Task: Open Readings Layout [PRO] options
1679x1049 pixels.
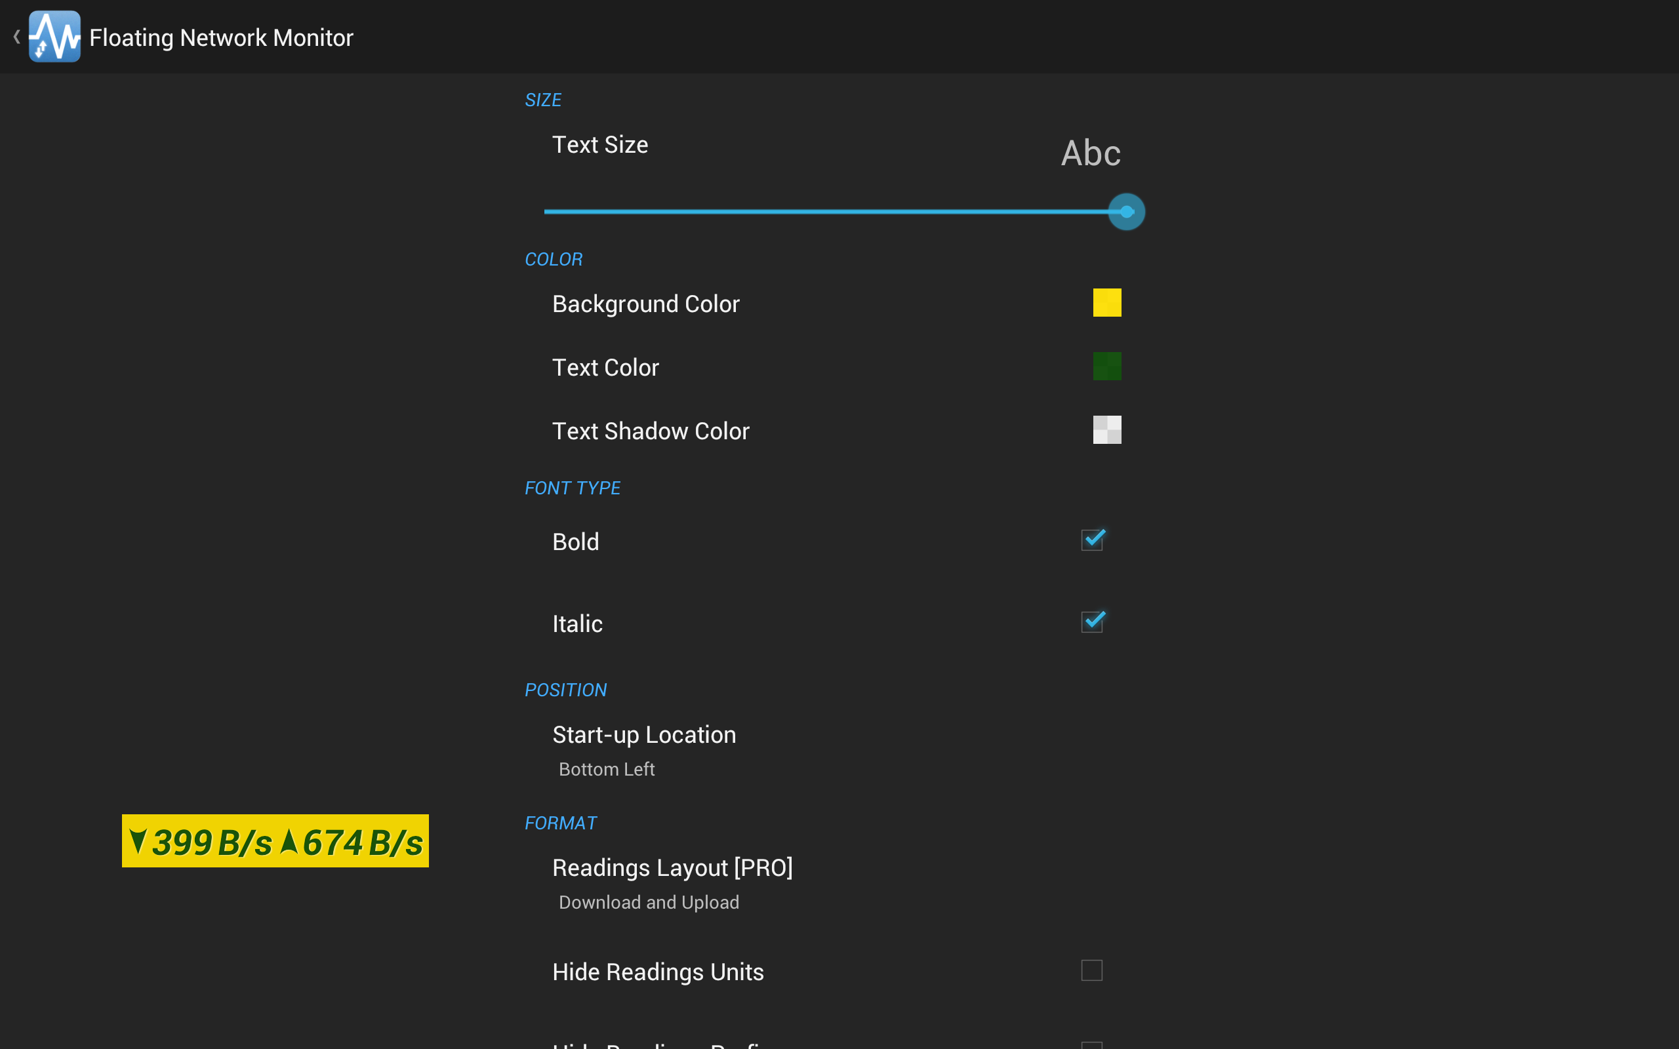Action: (x=672, y=868)
